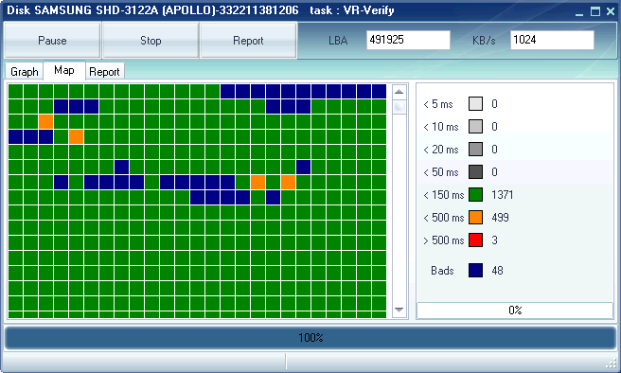This screenshot has height=373, width=621.
Task: Click the Pause button
Action: [x=52, y=41]
